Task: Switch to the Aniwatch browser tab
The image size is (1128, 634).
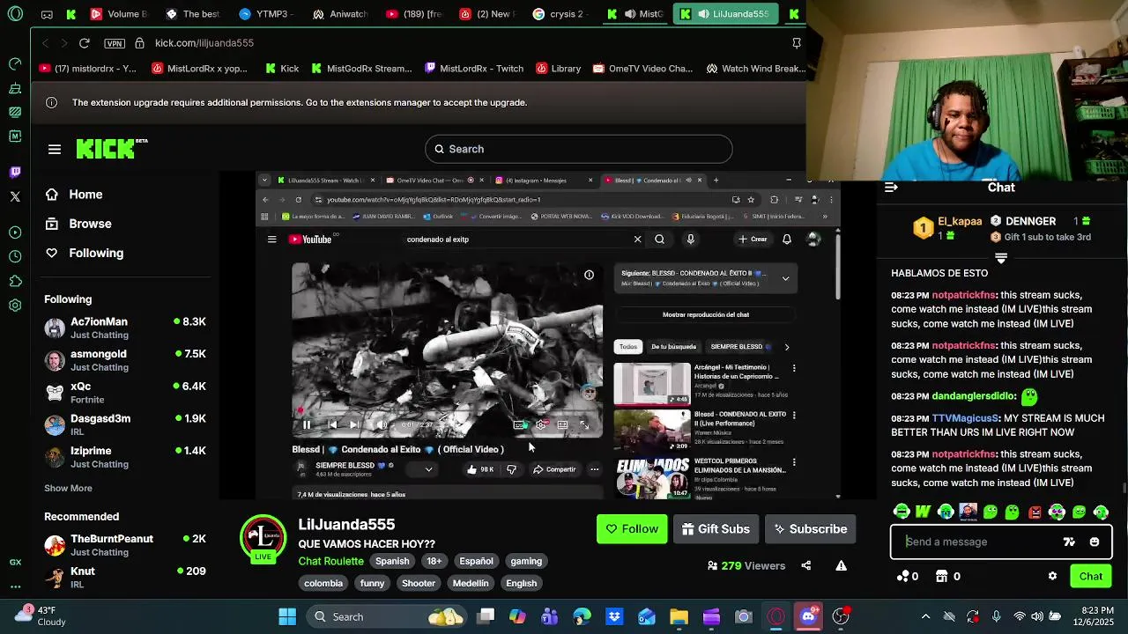Action: pyautogui.click(x=339, y=14)
